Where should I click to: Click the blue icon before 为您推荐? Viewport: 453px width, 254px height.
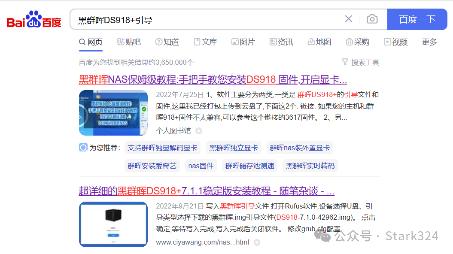click(x=83, y=148)
